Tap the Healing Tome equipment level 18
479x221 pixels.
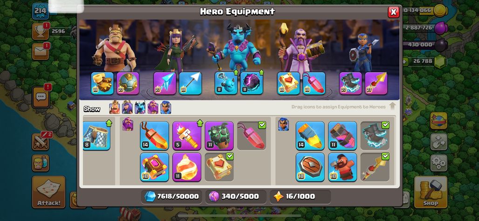tap(154, 167)
